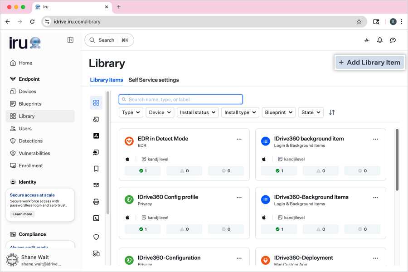This screenshot has height=272, width=408.
Task: Open the Blueprint filter dropdown
Action: coord(278,112)
